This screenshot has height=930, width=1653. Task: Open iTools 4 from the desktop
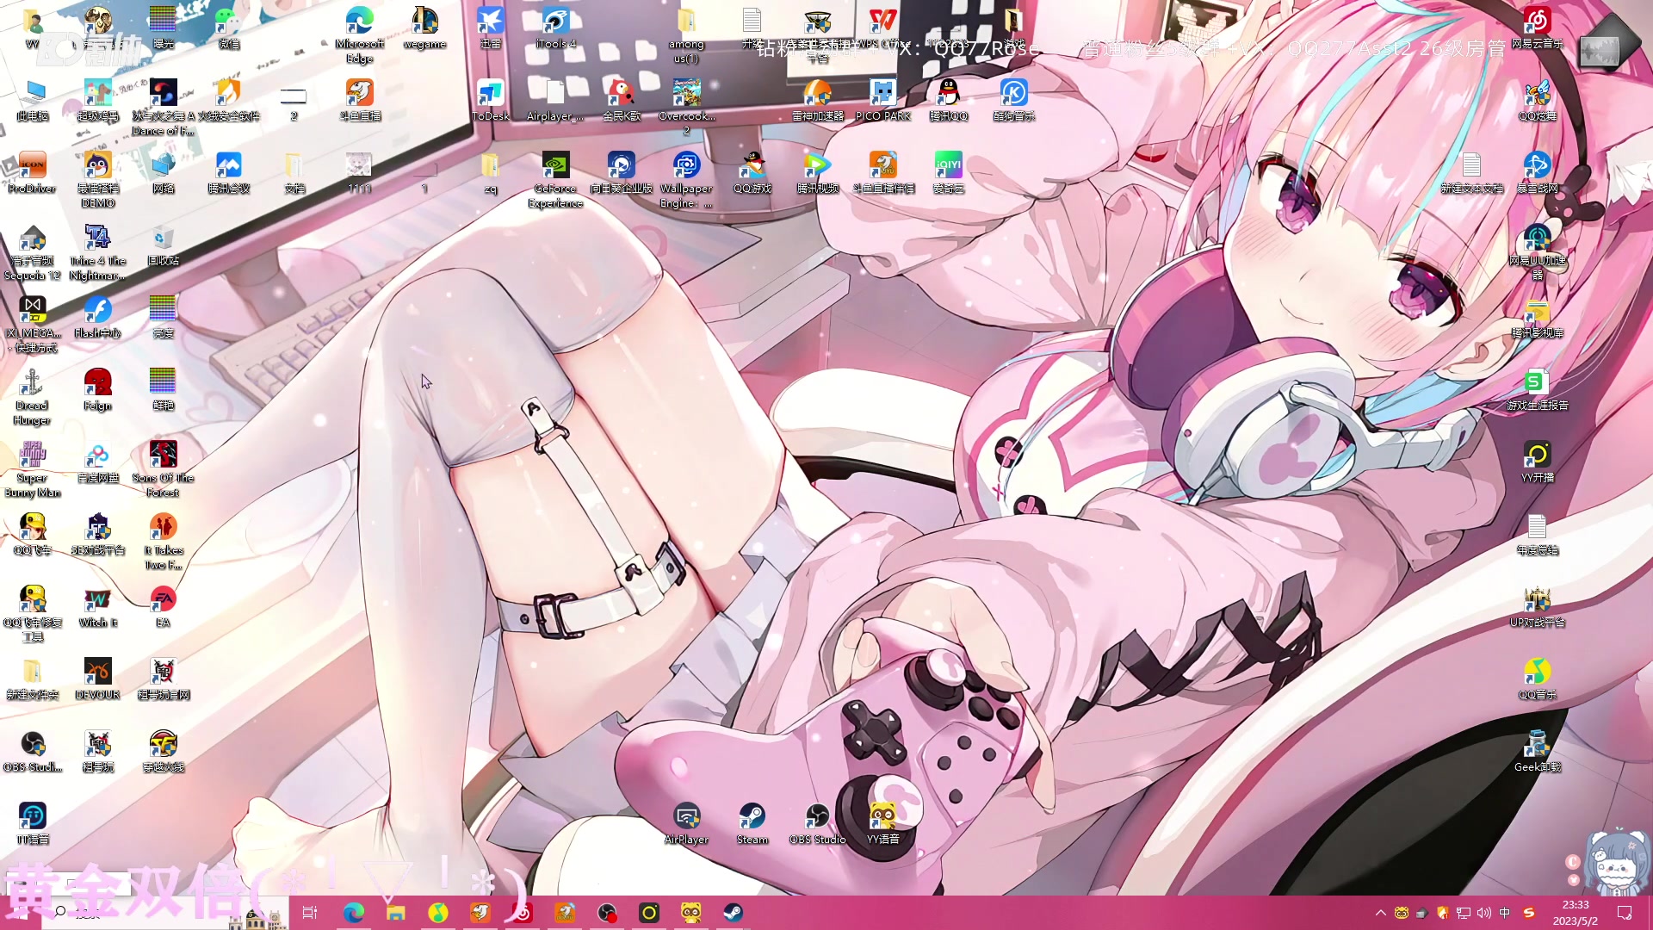pos(555,28)
